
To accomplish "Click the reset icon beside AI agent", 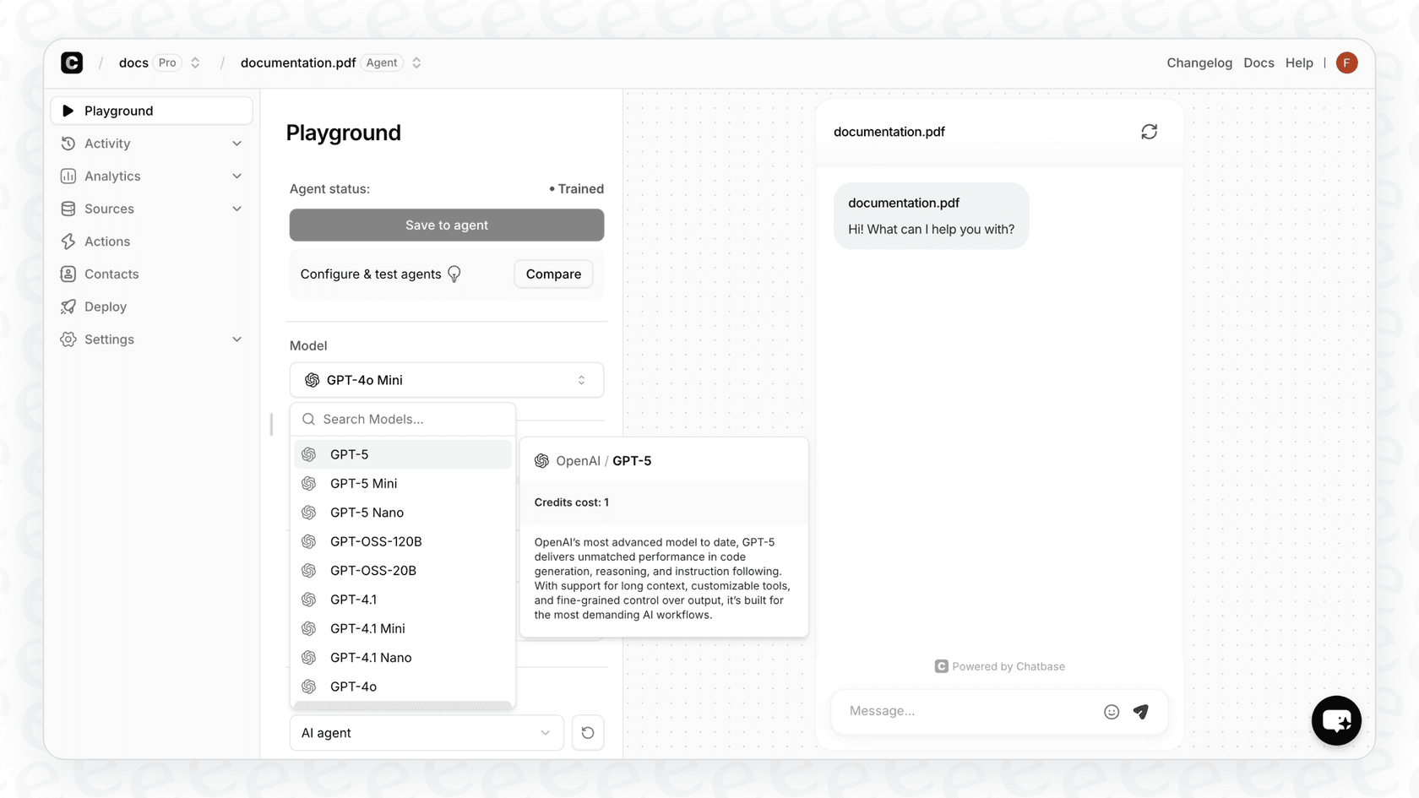I will pos(588,733).
